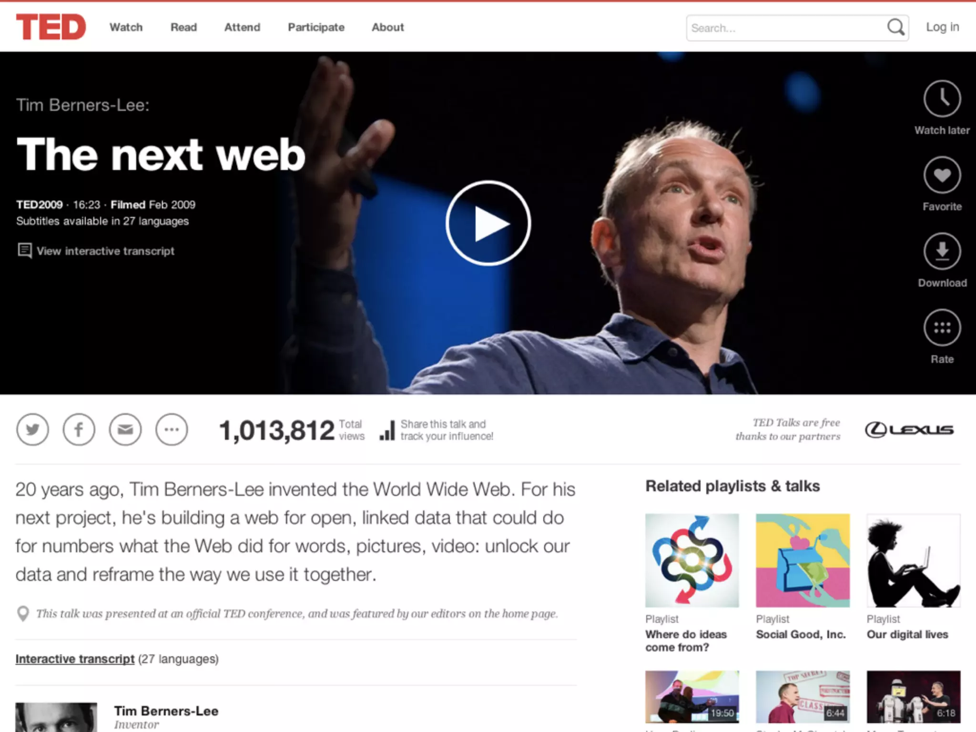This screenshot has width=976, height=732.
Task: Open the Participate menu
Action: 316,27
